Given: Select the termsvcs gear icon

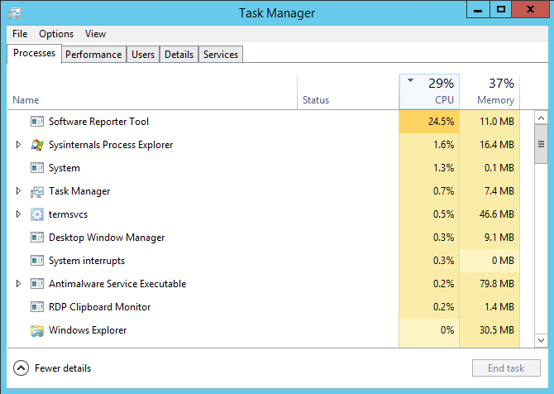Looking at the screenshot, I should click(x=37, y=214).
